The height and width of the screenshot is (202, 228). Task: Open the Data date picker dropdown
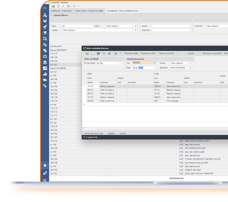(155, 68)
